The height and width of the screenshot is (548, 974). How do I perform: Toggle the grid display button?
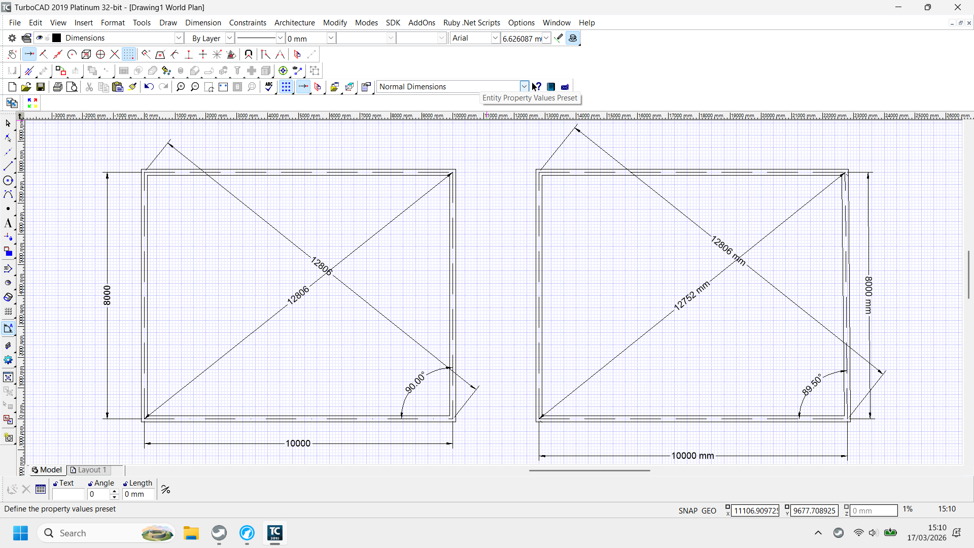tap(286, 87)
